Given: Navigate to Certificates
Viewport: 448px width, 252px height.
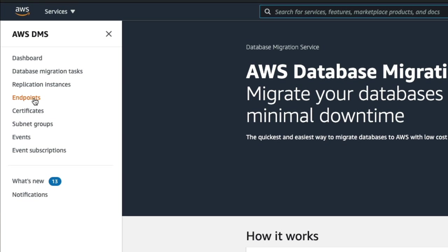Looking at the screenshot, I should [28, 111].
